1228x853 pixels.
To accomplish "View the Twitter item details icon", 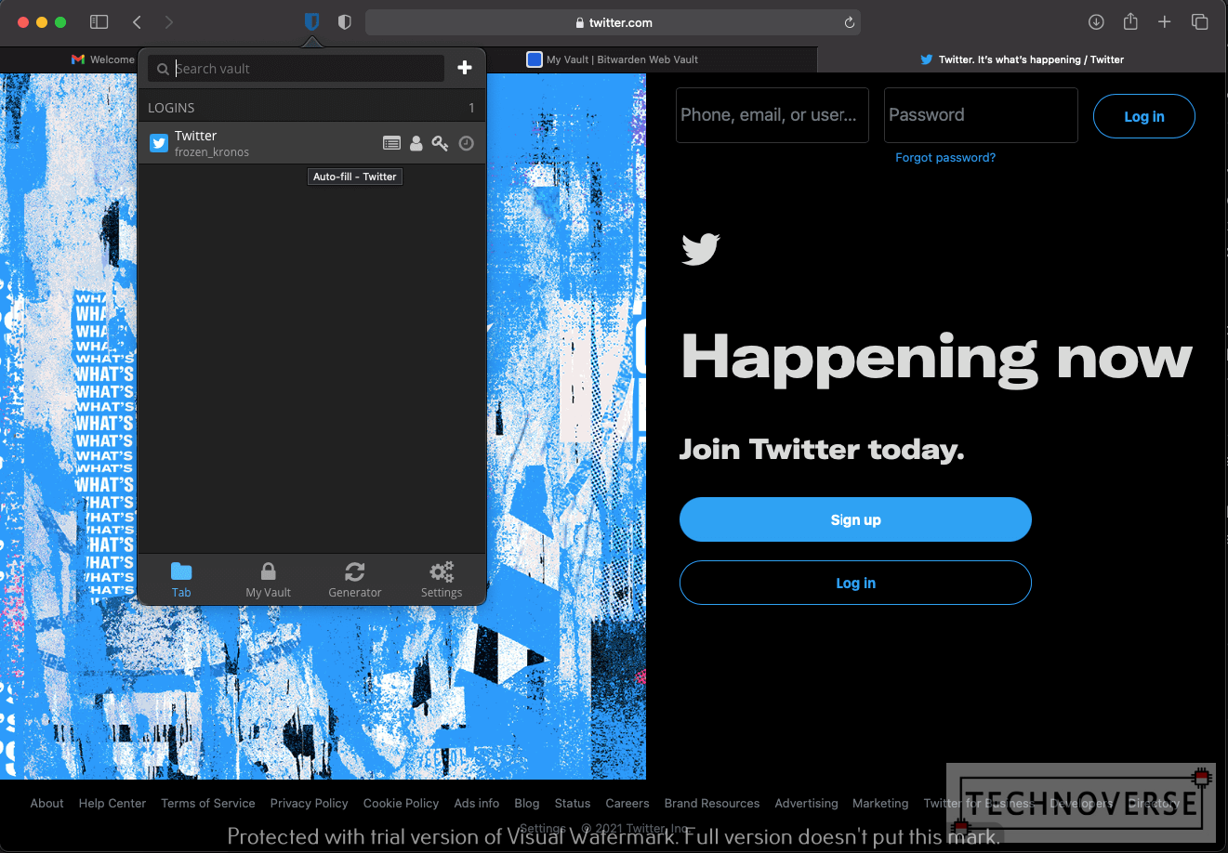I will pos(392,143).
